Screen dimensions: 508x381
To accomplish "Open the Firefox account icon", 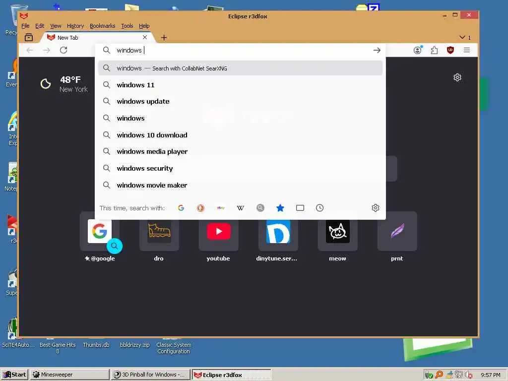I will (418, 50).
